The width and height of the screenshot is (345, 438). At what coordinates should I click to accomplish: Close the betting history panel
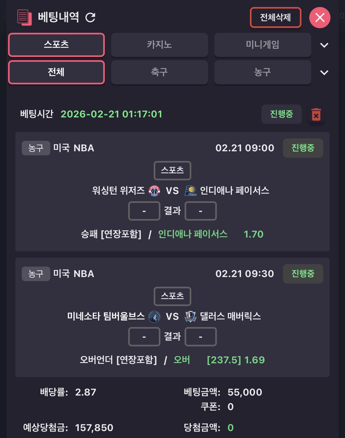320,18
